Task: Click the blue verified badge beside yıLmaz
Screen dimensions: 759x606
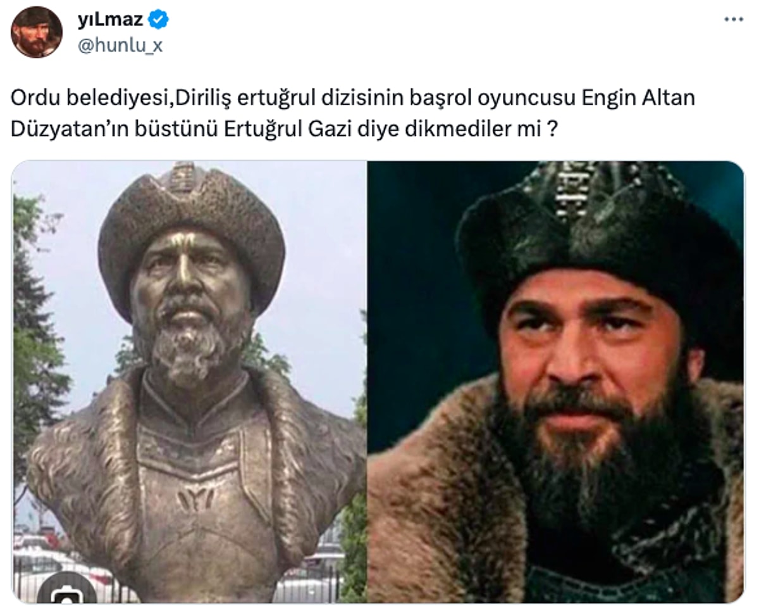Action: (x=158, y=20)
